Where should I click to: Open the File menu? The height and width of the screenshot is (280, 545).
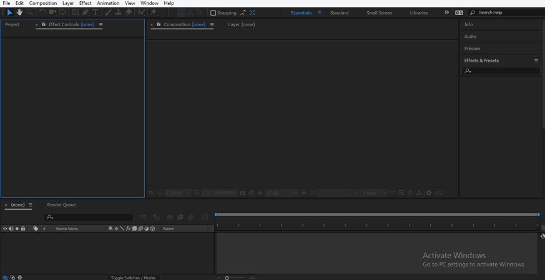(x=6, y=3)
